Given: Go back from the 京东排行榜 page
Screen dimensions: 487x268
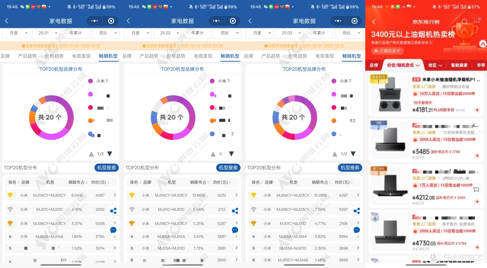Looking at the screenshot, I should [374, 22].
